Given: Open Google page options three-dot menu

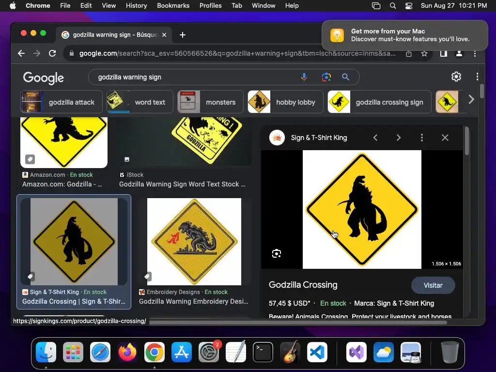Looking at the screenshot, I should click(x=477, y=77).
